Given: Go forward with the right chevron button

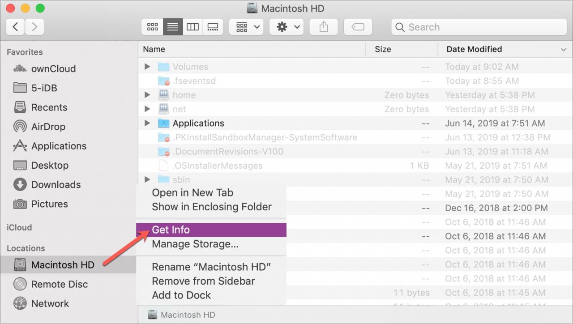Looking at the screenshot, I should (34, 27).
